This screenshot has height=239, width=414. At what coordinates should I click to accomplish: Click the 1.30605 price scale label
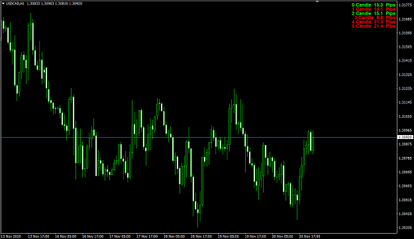click(x=405, y=186)
